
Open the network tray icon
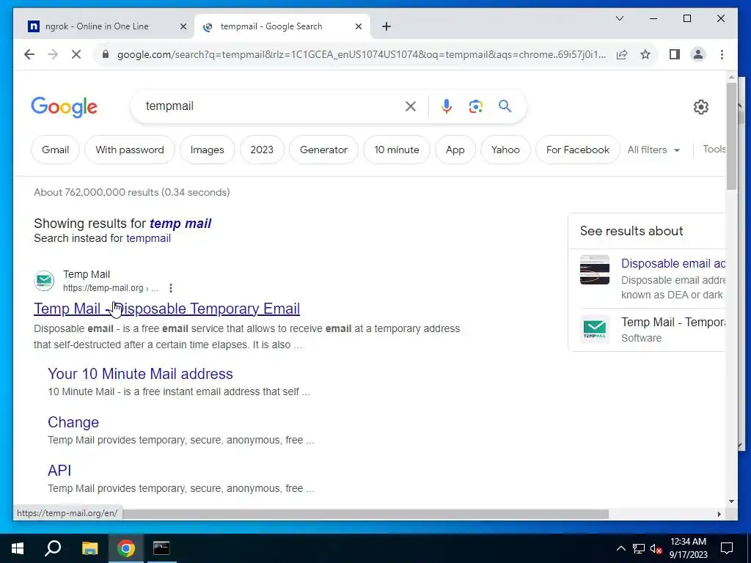[x=639, y=548]
